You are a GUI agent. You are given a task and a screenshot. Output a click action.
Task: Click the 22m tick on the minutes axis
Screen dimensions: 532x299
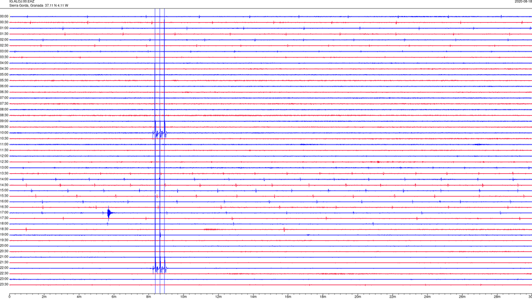[392, 297]
